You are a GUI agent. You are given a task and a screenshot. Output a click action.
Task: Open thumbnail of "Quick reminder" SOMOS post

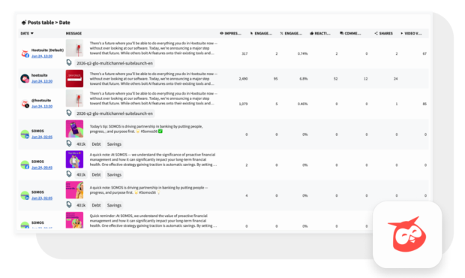74,220
